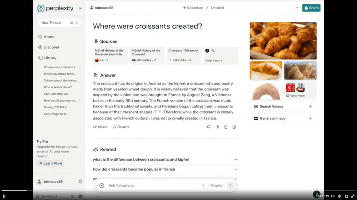Open thread 'can I edit html on...'
Viewport: 357px width, 200px height.
(57, 94)
